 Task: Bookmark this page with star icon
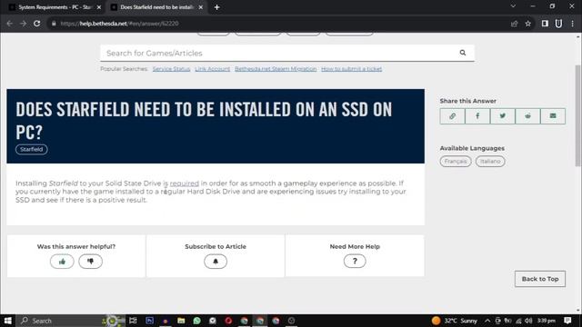pos(527,24)
